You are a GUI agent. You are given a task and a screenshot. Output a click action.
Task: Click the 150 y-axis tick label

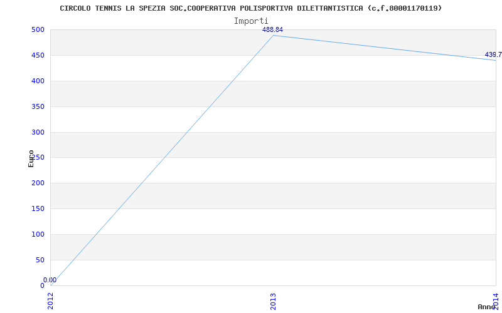(x=38, y=208)
